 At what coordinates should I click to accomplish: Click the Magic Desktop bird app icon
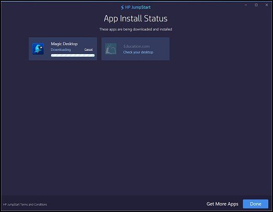[38, 49]
